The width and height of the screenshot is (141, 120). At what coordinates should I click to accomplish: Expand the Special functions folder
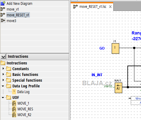tap(3, 80)
